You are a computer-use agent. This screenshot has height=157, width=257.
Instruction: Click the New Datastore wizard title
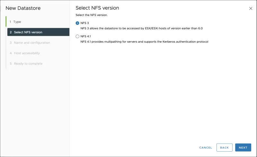tap(23, 8)
